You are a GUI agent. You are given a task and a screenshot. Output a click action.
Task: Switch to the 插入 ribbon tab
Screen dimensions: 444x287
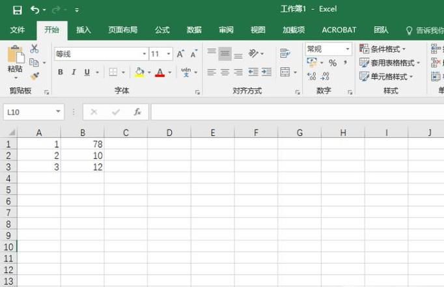coord(83,30)
